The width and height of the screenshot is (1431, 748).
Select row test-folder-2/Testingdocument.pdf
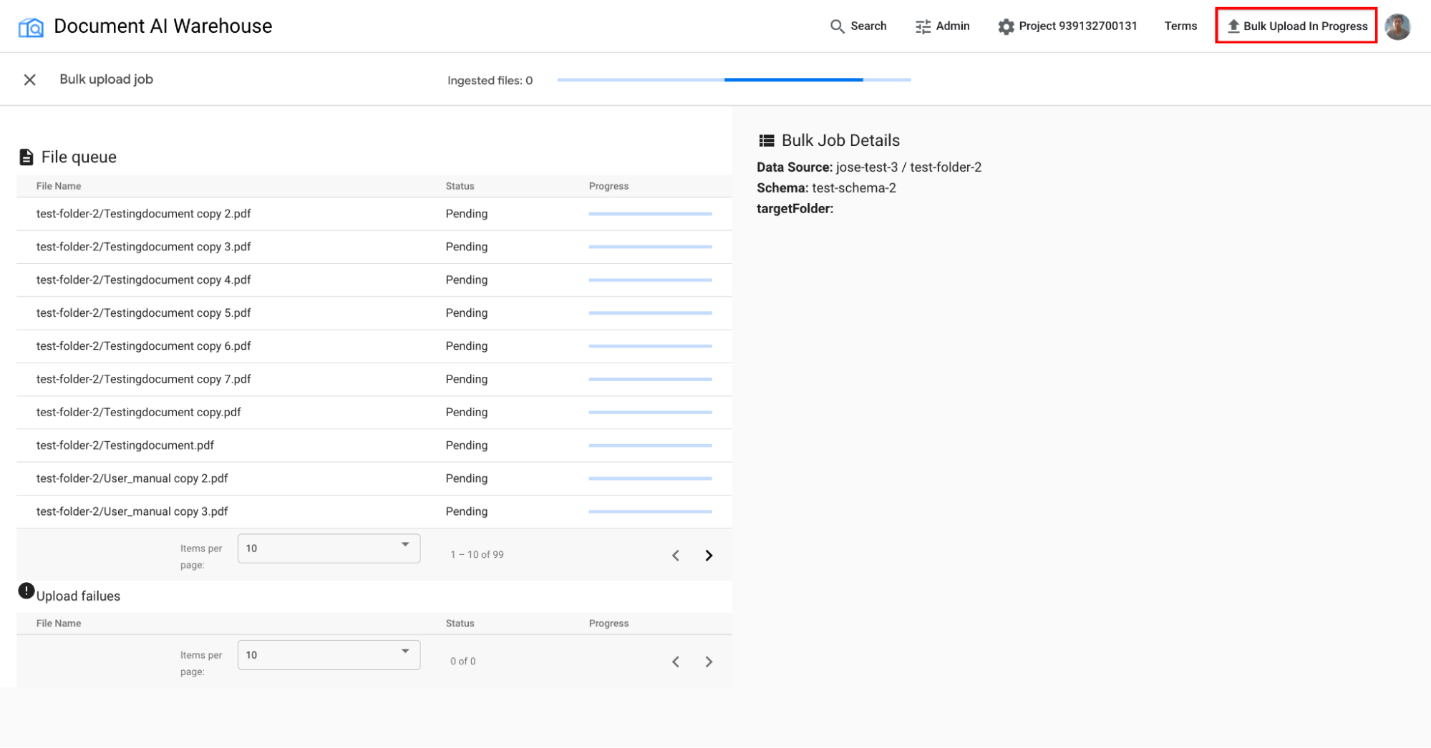[x=374, y=445]
